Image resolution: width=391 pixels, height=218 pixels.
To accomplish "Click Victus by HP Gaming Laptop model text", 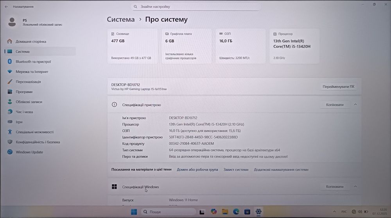I will (139, 89).
